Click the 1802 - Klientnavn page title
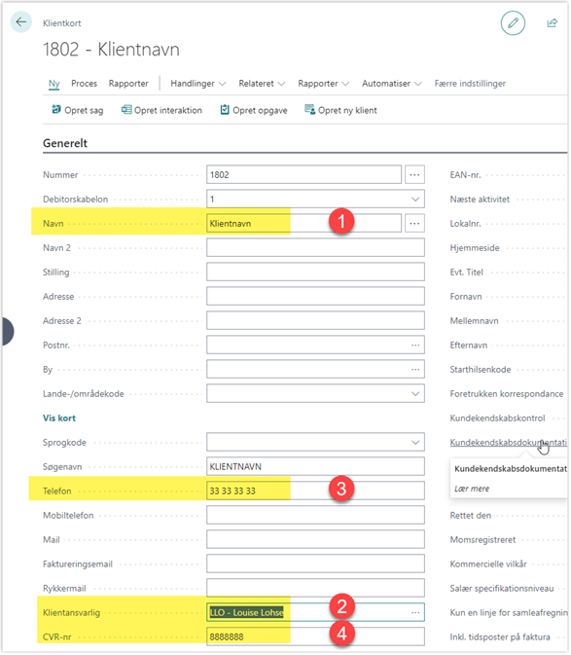Viewport: 571px width, 655px height. click(x=111, y=50)
